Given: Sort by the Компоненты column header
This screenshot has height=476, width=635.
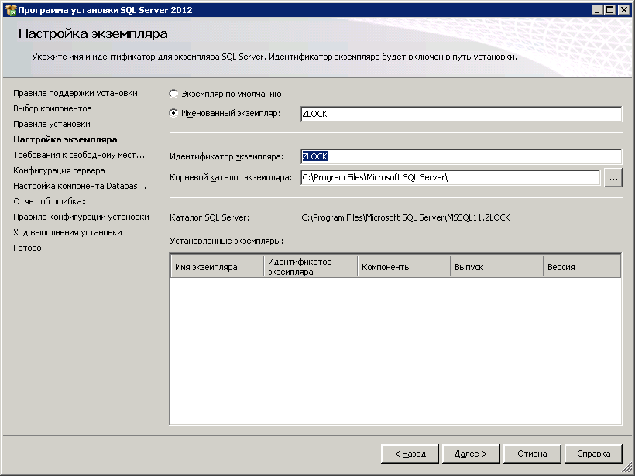Looking at the screenshot, I should tap(403, 267).
